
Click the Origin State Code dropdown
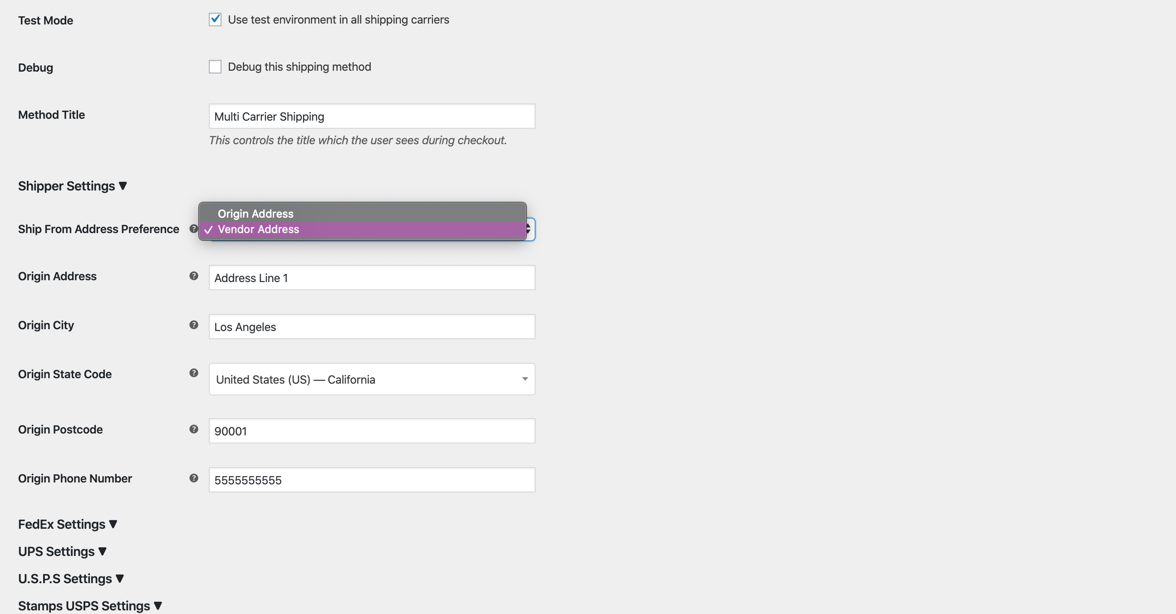(x=372, y=379)
